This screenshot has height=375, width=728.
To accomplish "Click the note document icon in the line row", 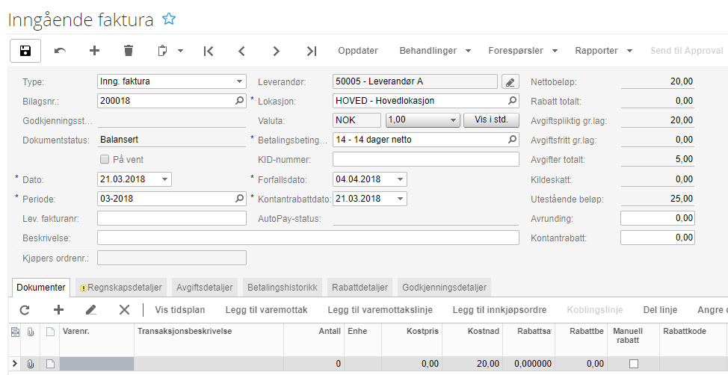I will 50,364.
